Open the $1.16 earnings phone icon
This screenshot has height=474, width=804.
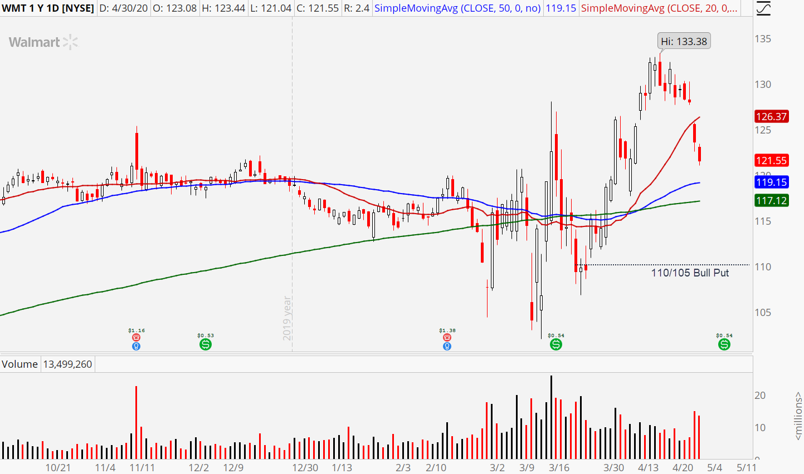(136, 338)
